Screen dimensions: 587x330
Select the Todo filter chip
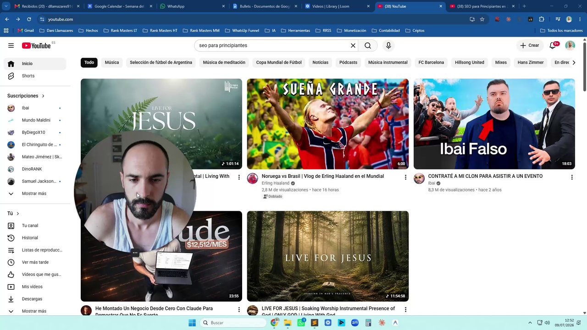[x=89, y=62]
